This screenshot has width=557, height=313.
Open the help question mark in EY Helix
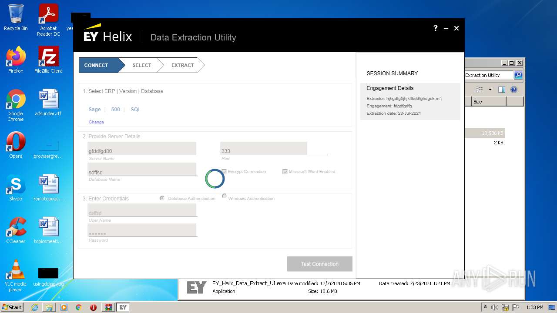[435, 28]
